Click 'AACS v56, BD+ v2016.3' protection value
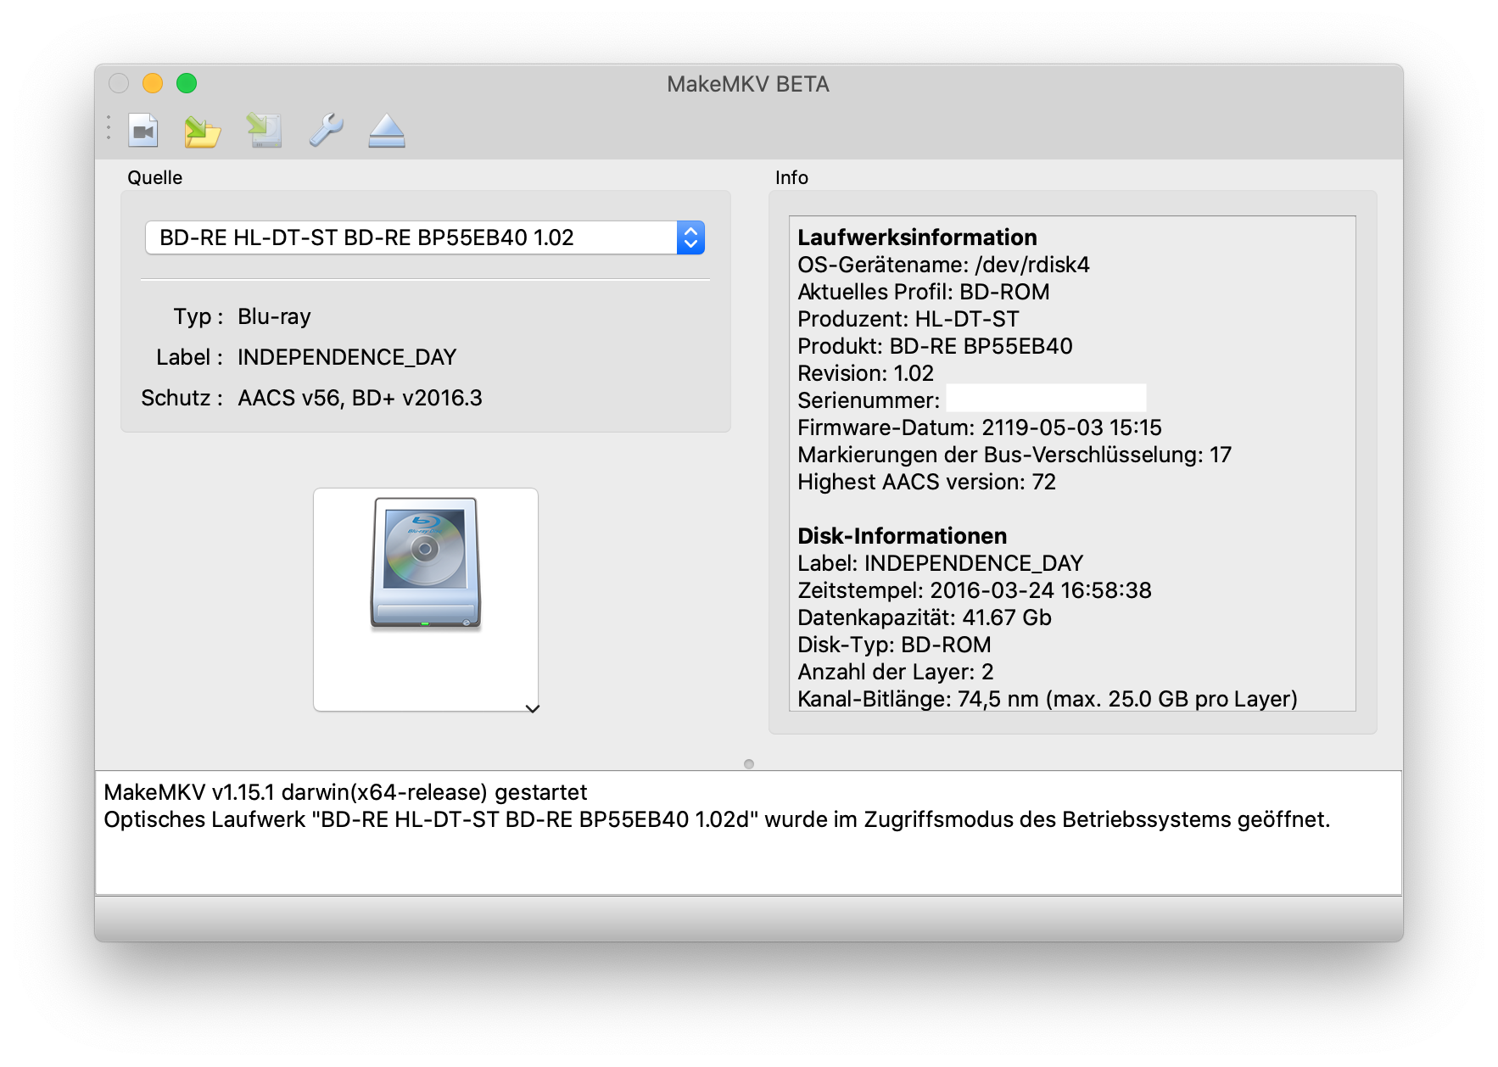 360,398
